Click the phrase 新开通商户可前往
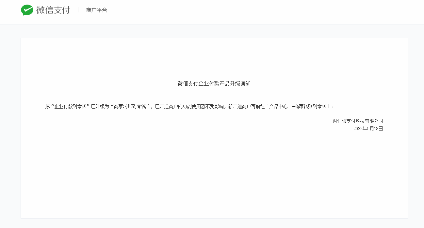Screen dimensions: 424x228 click(x=246, y=107)
